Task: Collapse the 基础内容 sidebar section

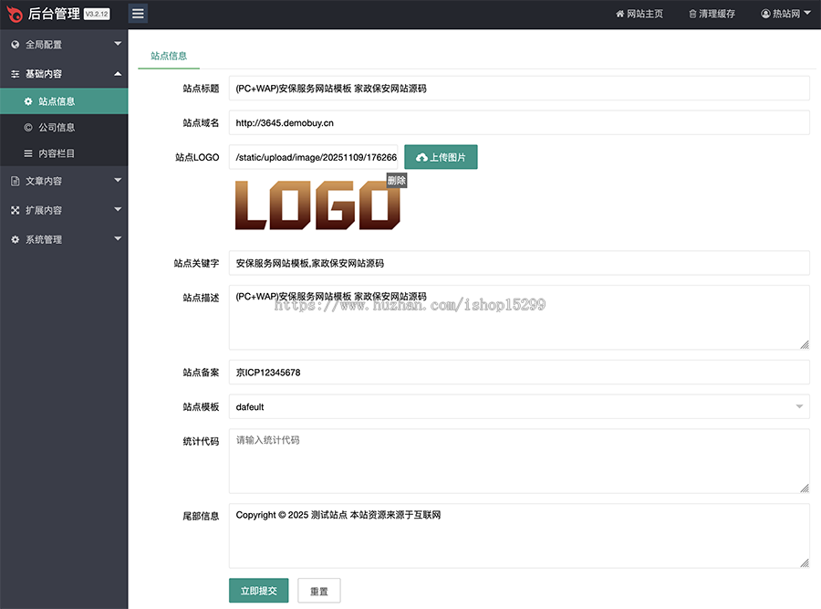Action: point(64,73)
